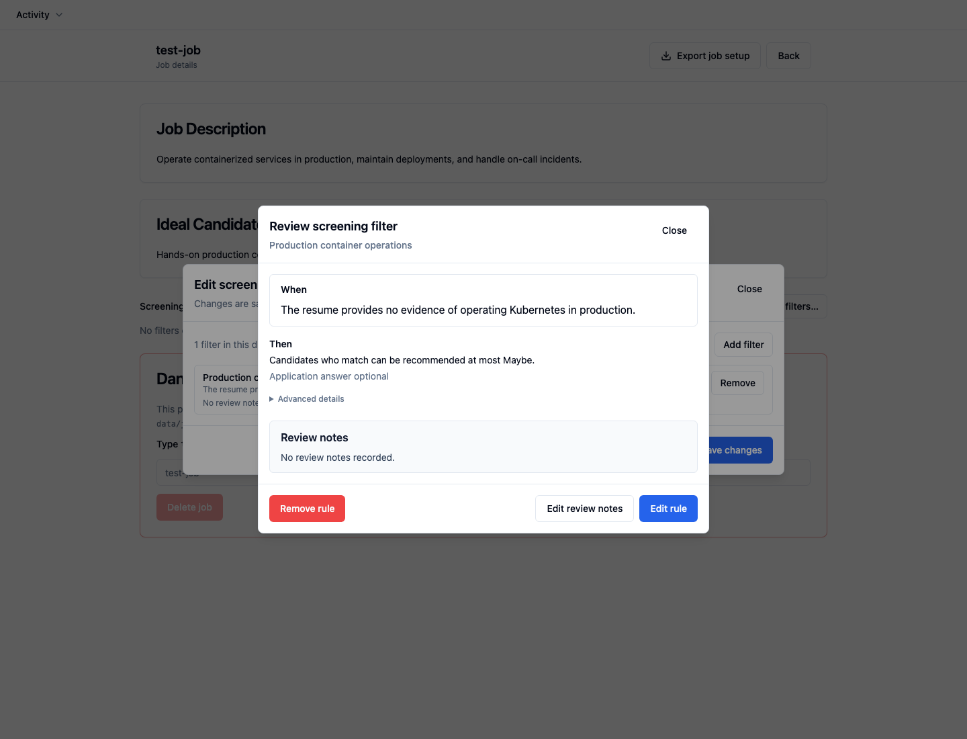The width and height of the screenshot is (967, 739).
Task: Click the red Remove rule button
Action: tap(307, 509)
